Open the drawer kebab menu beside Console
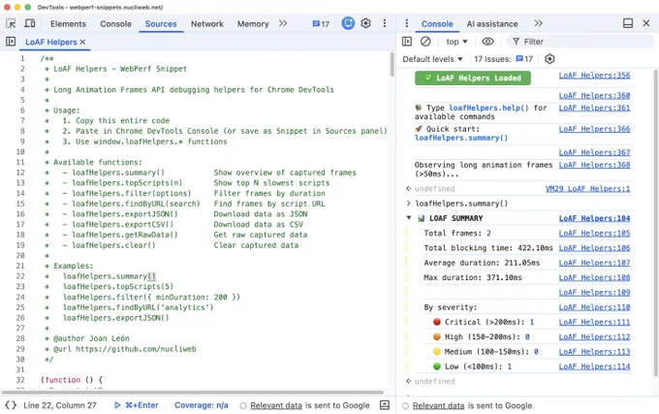 [406, 23]
